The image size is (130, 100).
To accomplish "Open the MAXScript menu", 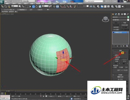I will (x=71, y=4).
